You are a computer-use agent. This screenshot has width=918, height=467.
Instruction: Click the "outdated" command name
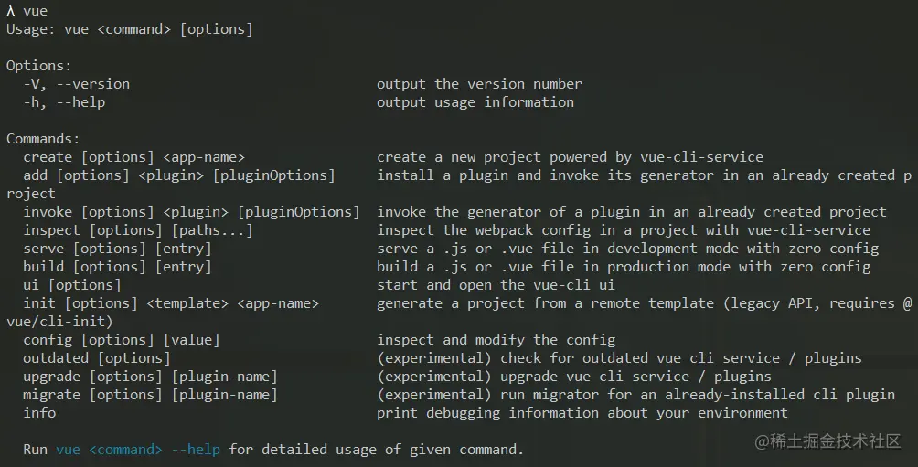tap(56, 358)
